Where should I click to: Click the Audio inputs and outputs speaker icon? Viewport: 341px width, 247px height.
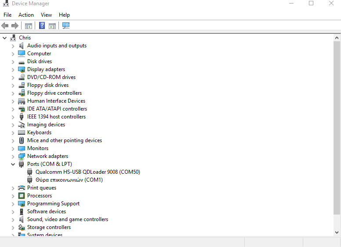[x=21, y=46]
